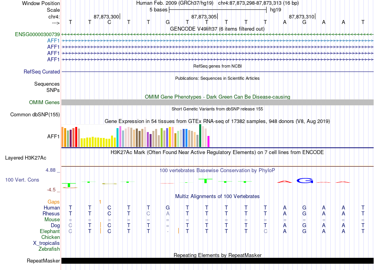Open the RefSeq Curated track label

coord(41,72)
